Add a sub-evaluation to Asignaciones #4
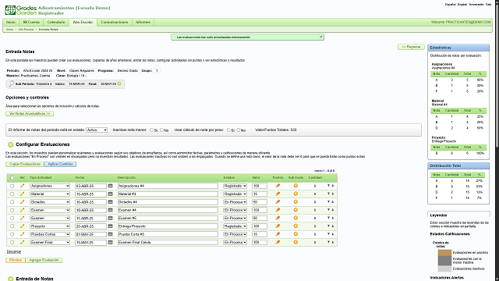The height and width of the screenshot is (281, 499). (x=296, y=186)
